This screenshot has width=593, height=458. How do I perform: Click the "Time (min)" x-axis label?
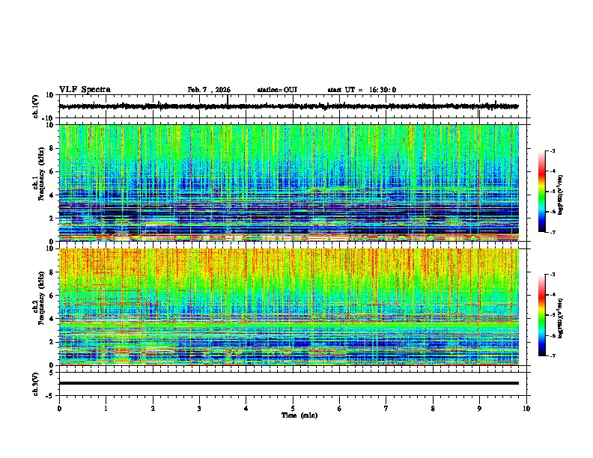coord(299,415)
